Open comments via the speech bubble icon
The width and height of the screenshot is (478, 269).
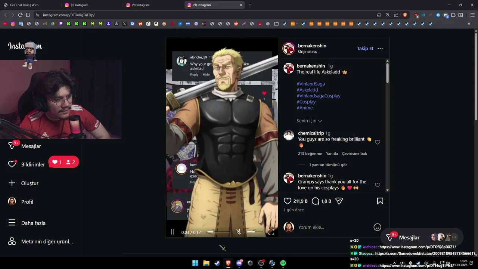(x=316, y=201)
